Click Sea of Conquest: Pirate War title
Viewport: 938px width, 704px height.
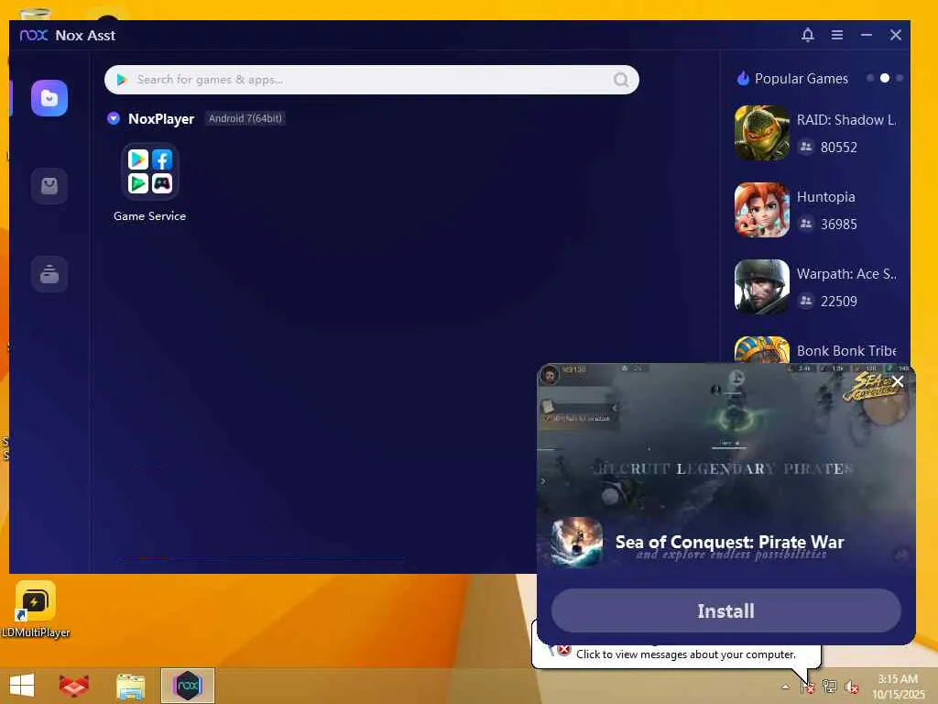tap(729, 542)
